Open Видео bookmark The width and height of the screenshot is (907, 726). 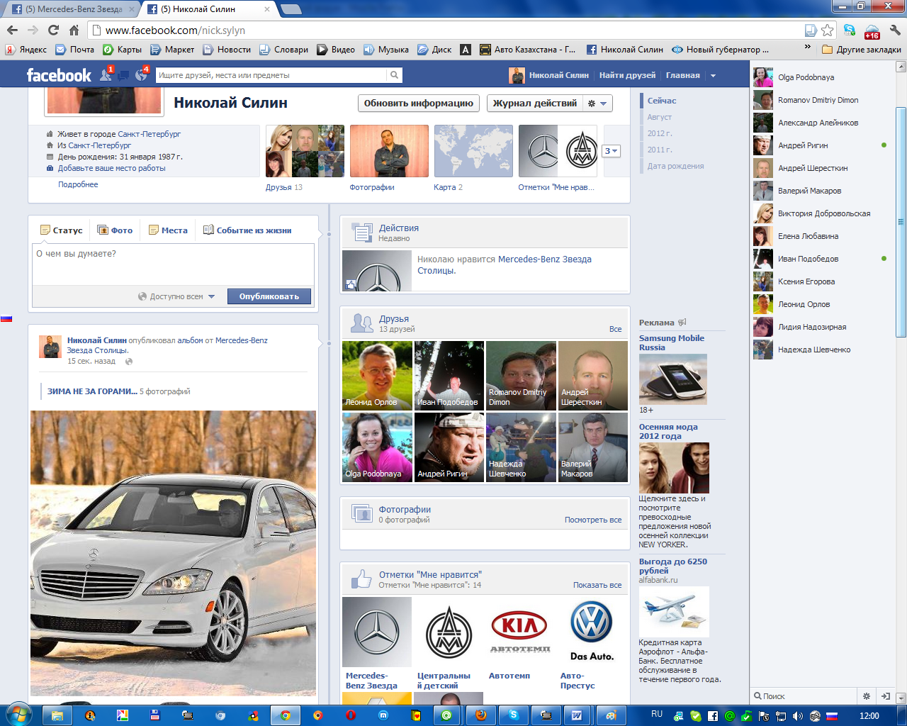point(336,50)
